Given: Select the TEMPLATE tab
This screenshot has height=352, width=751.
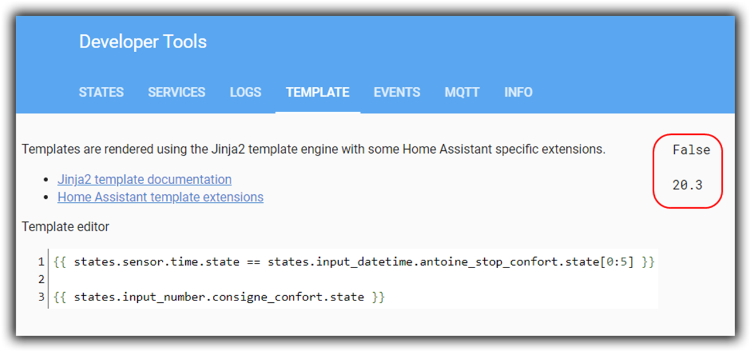Looking at the screenshot, I should point(317,92).
